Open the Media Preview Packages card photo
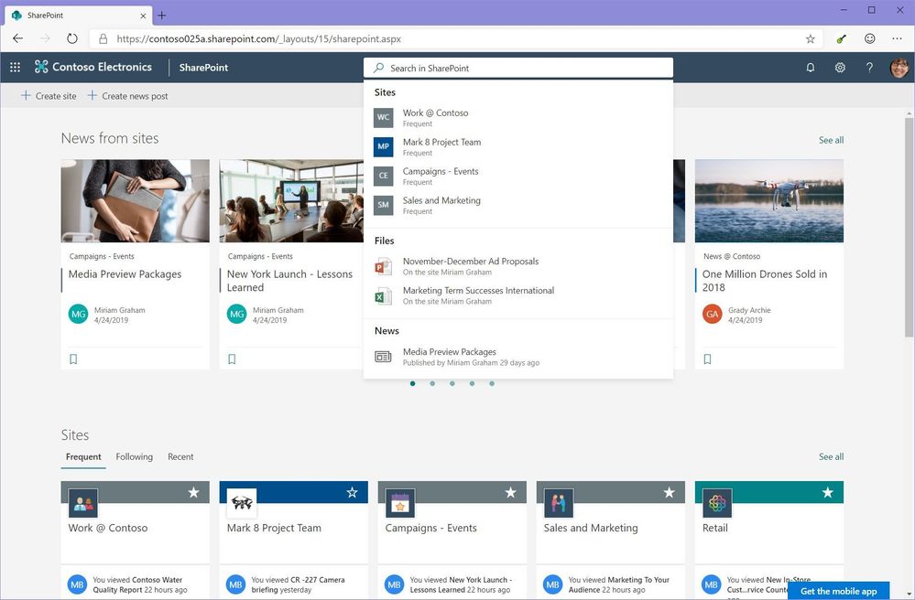Image resolution: width=915 pixels, height=600 pixels. pos(136,201)
